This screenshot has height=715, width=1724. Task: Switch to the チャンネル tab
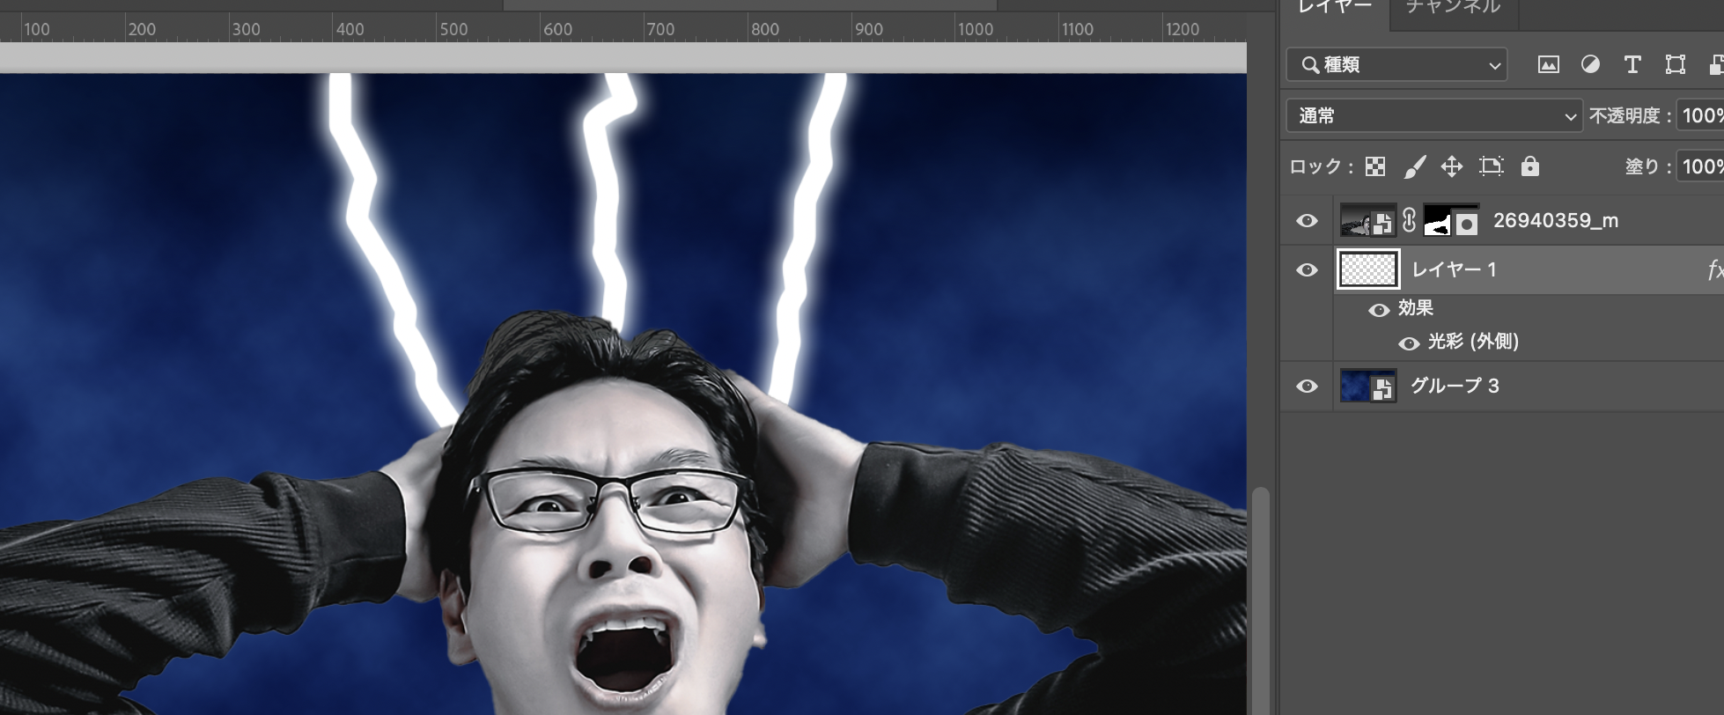pos(1453,9)
